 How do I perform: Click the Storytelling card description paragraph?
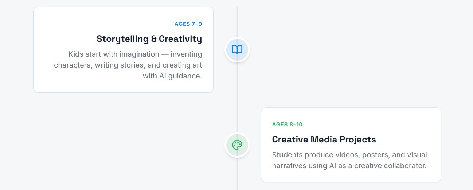coord(128,65)
